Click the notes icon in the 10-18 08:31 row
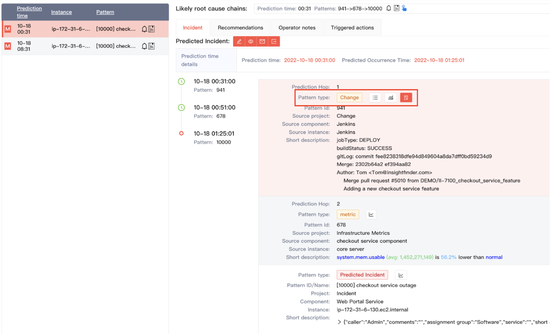 152,46
